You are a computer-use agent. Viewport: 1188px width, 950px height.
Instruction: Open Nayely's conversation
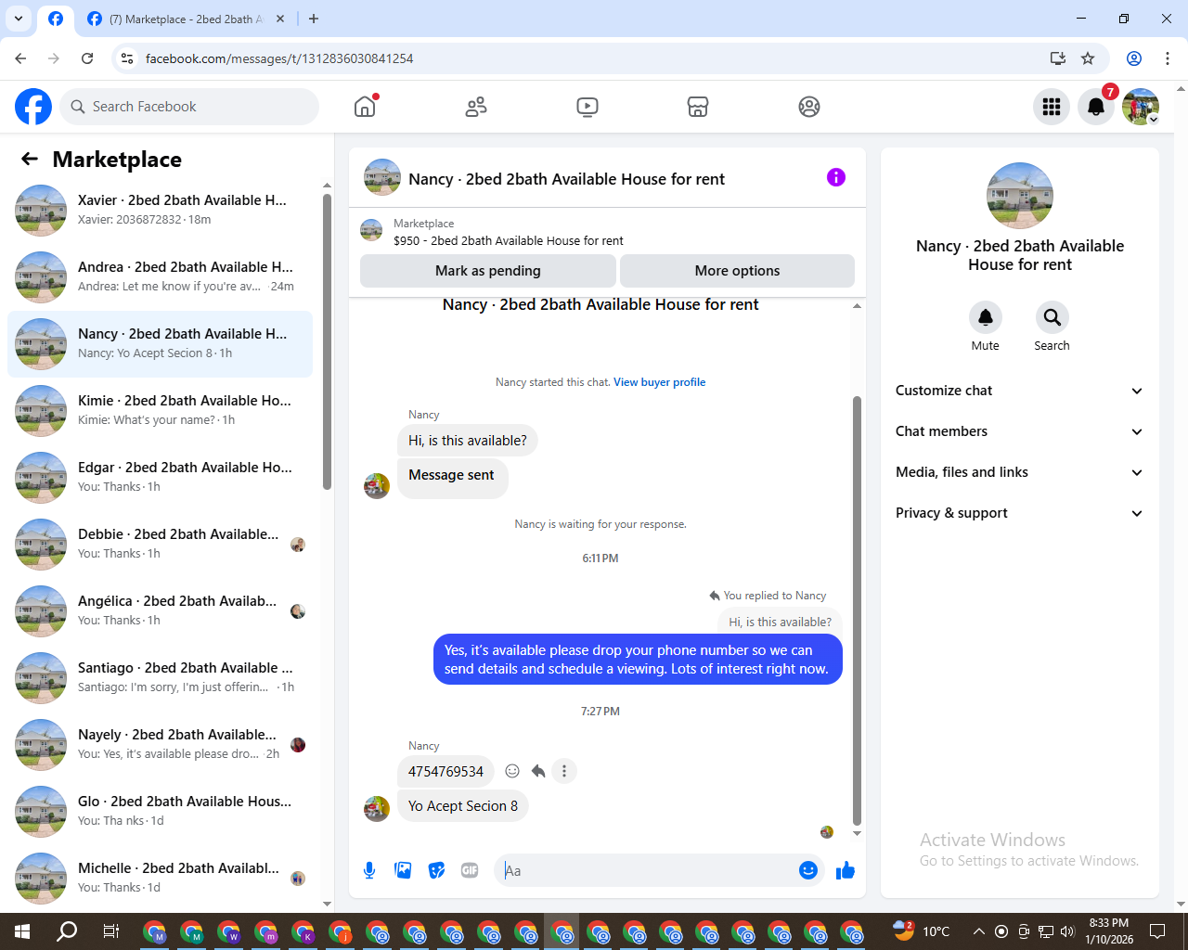(x=160, y=745)
